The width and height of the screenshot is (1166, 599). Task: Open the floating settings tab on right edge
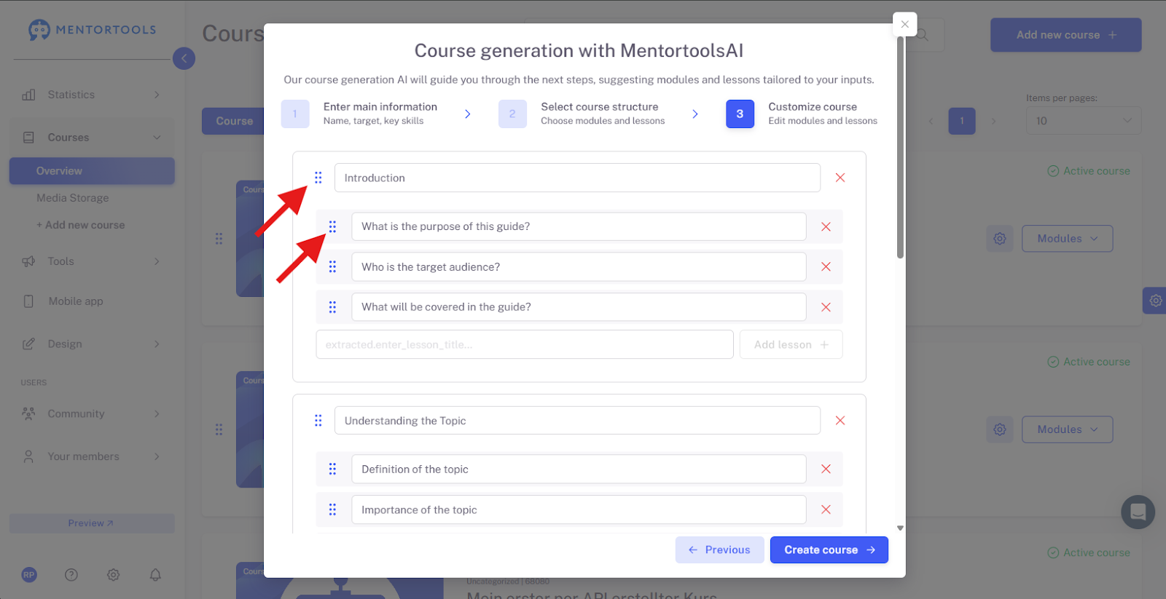coord(1155,300)
